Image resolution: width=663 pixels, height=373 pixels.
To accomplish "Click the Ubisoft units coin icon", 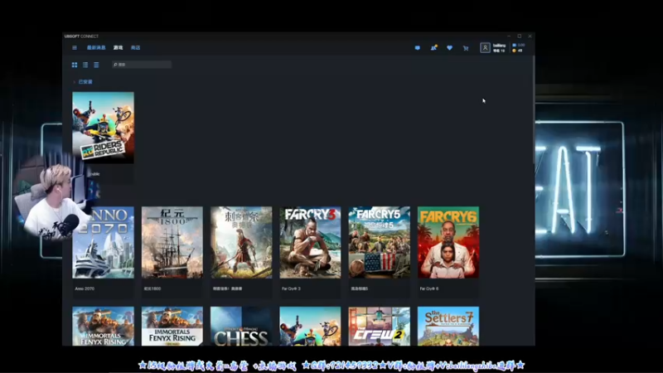I will click(x=514, y=51).
